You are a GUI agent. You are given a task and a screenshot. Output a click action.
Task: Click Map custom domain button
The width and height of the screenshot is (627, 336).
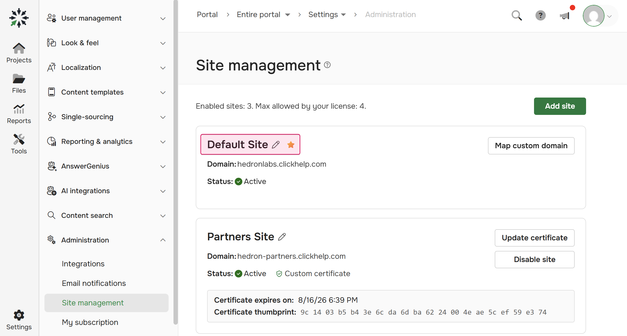pyautogui.click(x=531, y=146)
